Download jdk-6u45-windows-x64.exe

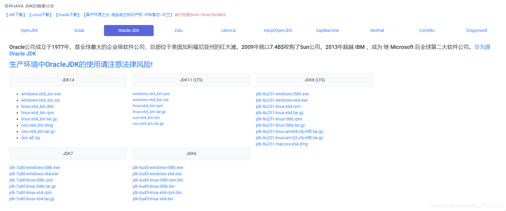157,174
